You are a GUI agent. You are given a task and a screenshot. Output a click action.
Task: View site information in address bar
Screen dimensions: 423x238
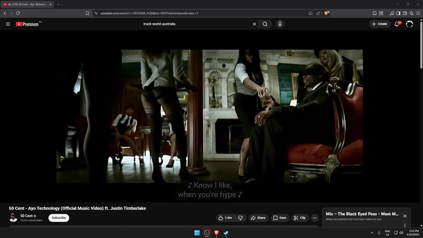point(96,13)
